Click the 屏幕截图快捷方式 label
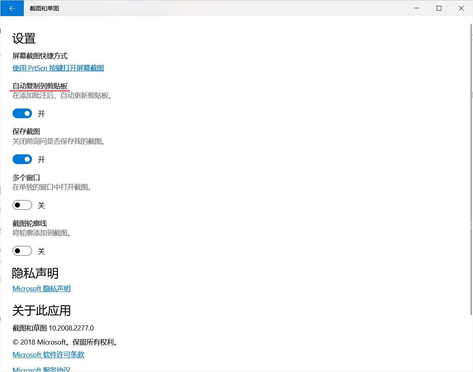Screen dimensions: 473x372 [40, 56]
